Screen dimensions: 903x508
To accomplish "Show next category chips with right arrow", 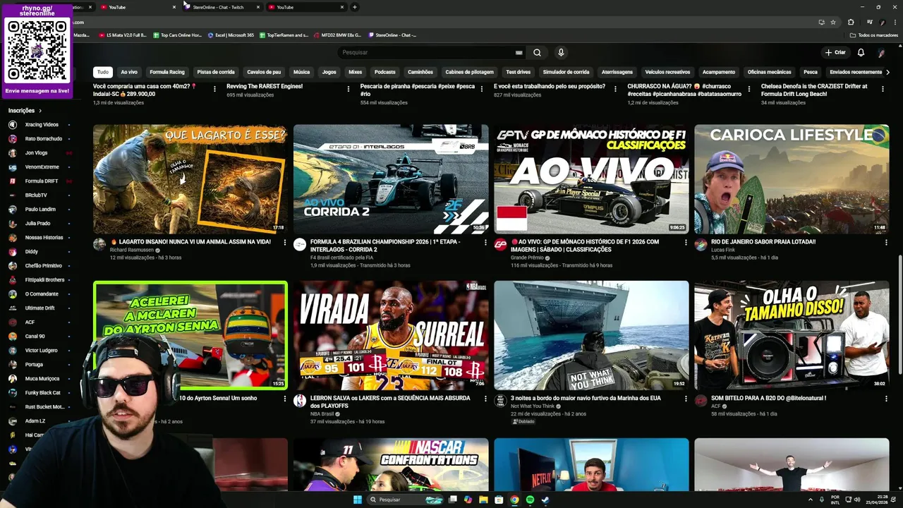I will click(x=887, y=72).
